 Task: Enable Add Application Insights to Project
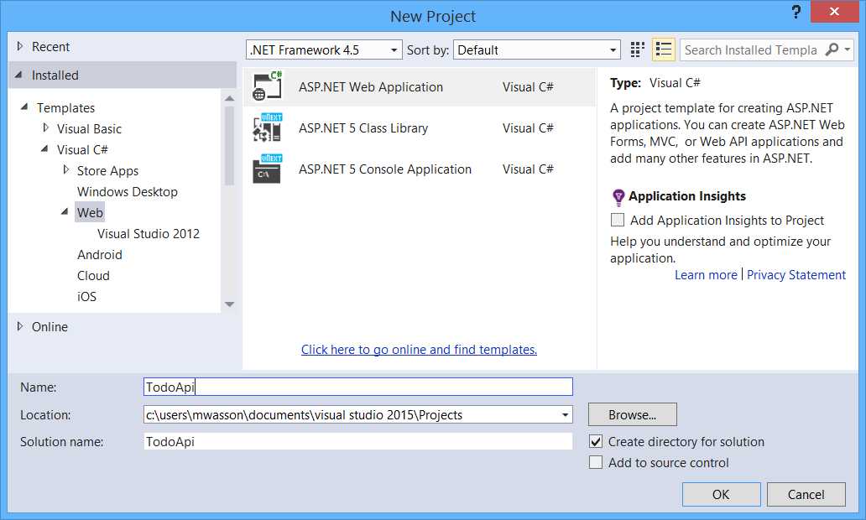click(618, 220)
